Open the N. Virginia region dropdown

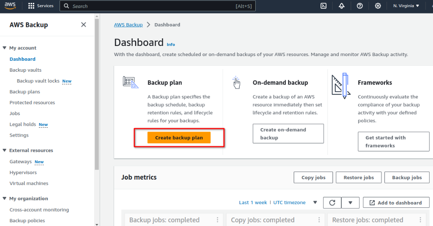[406, 6]
